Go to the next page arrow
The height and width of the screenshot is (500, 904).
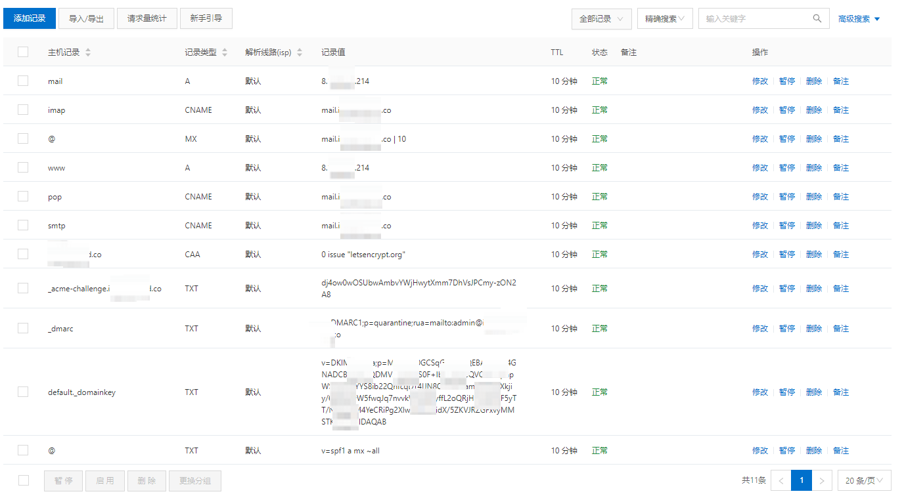822,480
